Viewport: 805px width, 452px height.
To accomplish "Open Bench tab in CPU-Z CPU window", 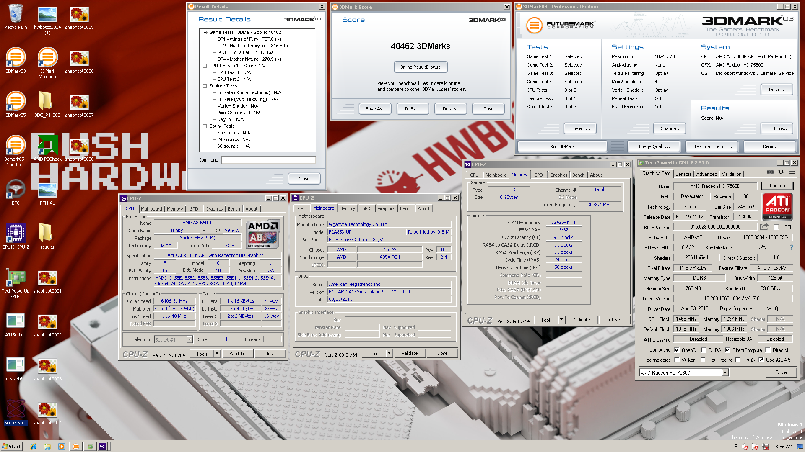I will (234, 209).
